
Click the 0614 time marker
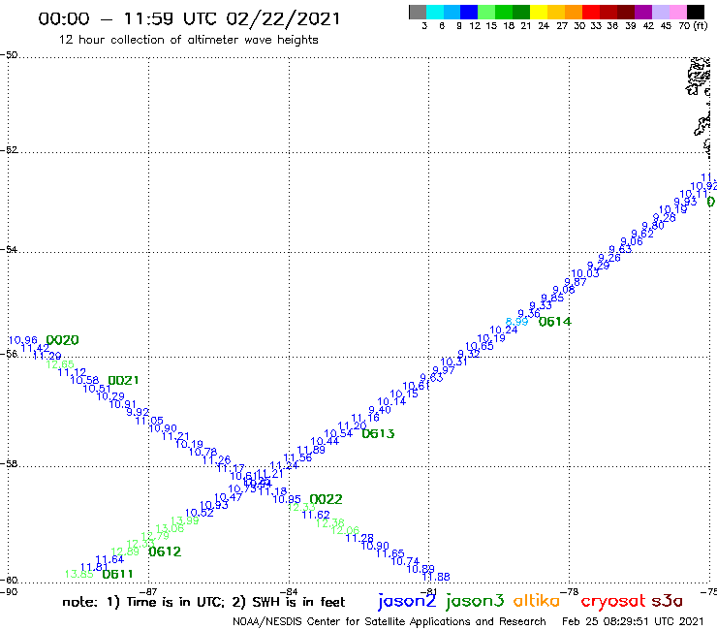(555, 322)
